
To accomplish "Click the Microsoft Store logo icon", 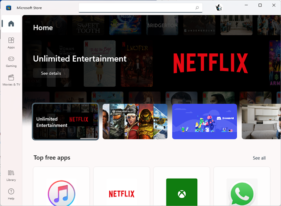I will 9,8.
